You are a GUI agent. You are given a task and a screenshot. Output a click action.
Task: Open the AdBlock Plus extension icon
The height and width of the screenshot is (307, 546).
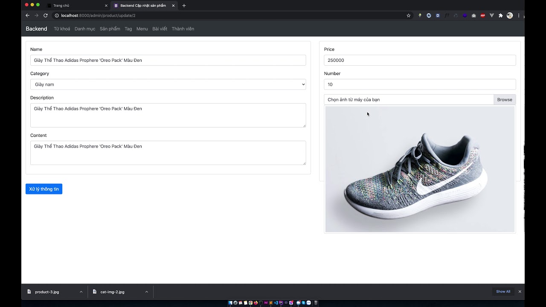483,15
